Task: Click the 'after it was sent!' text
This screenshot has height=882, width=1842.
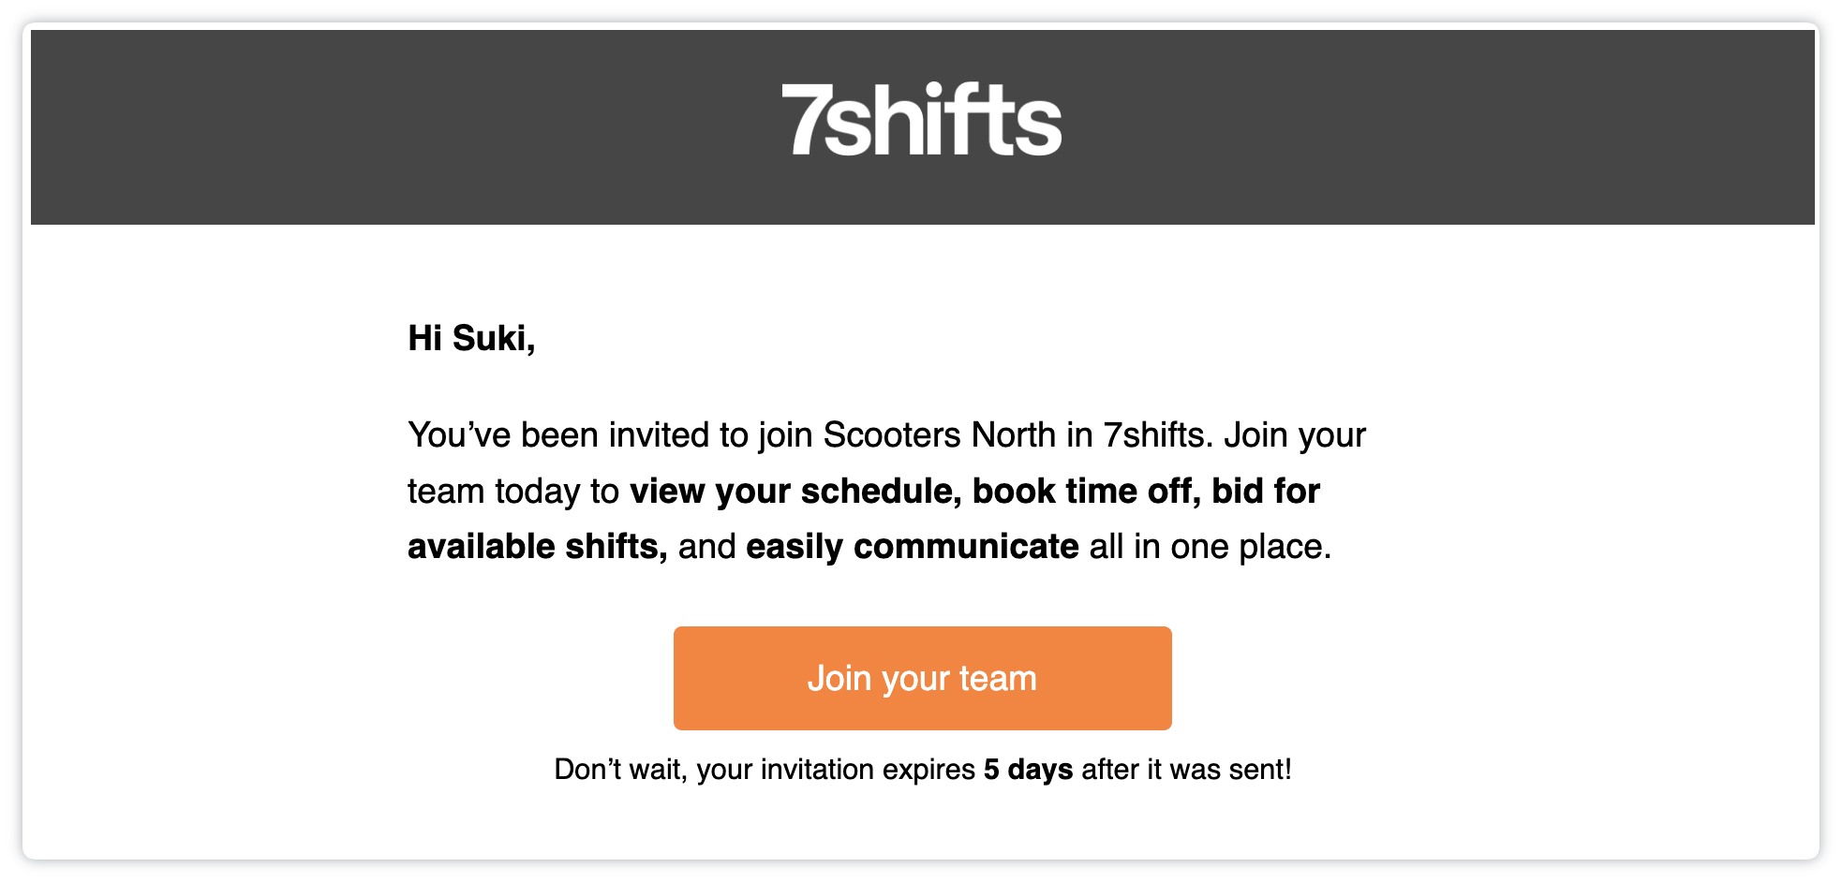Action: (x=1186, y=770)
